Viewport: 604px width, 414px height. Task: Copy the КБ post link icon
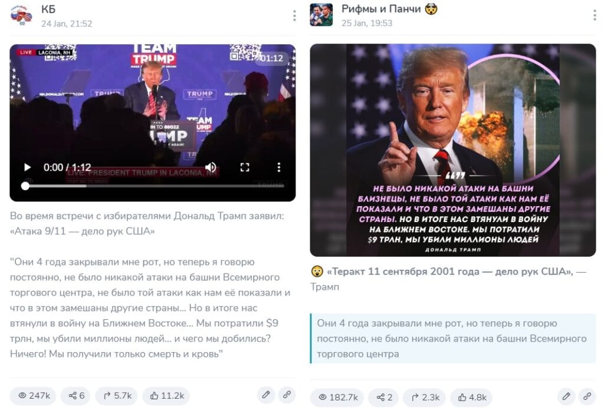(287, 395)
